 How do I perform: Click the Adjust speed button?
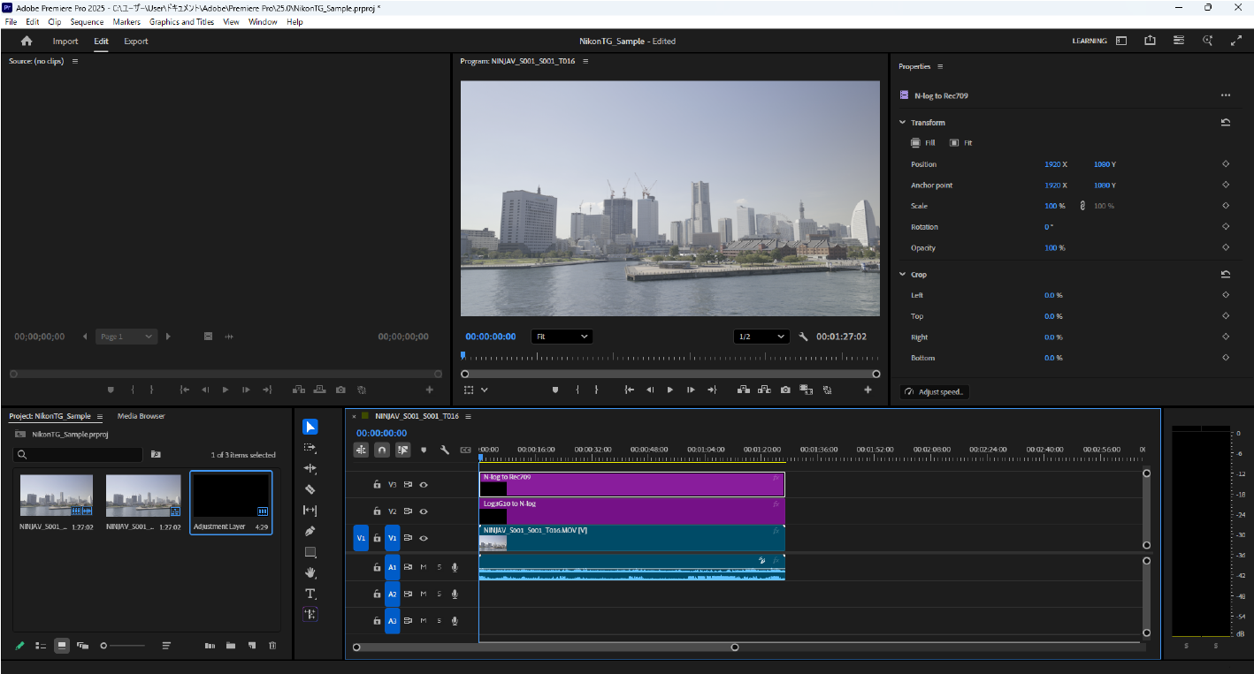[x=935, y=392]
